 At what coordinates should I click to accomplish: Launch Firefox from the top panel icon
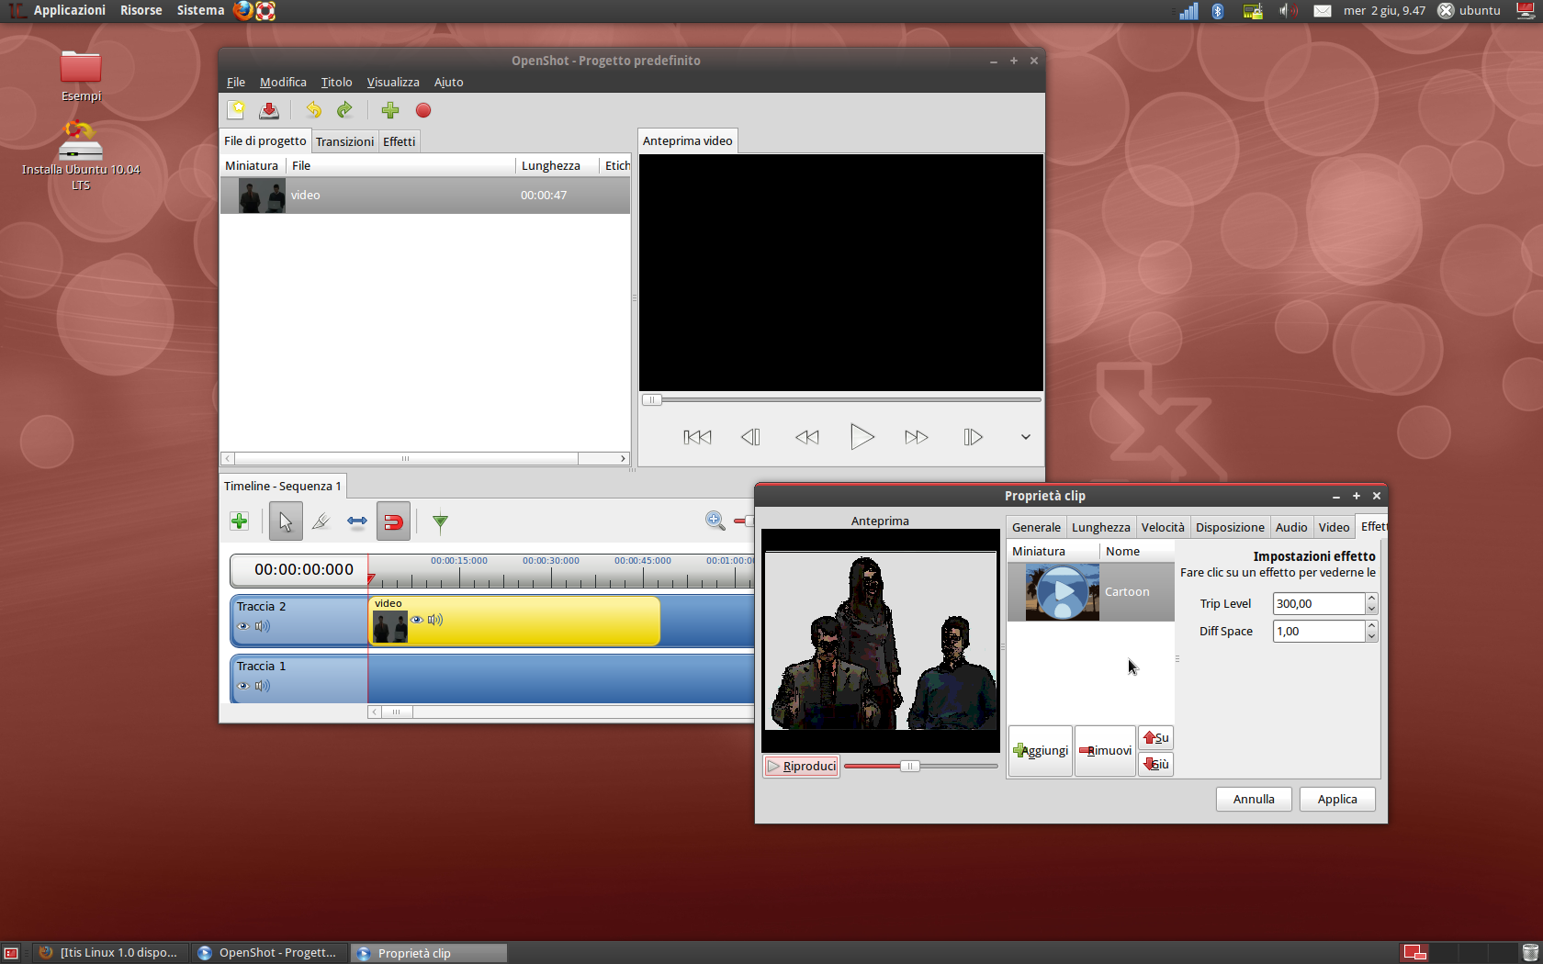242,10
